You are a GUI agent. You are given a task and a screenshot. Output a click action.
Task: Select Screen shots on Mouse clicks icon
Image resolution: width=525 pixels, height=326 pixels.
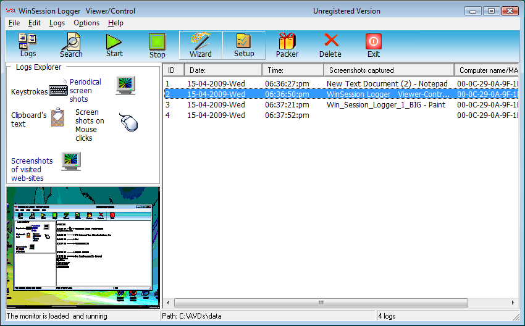[128, 122]
